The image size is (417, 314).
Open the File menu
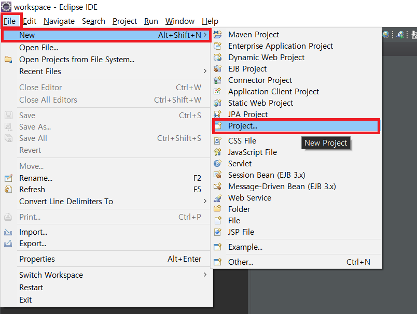9,21
